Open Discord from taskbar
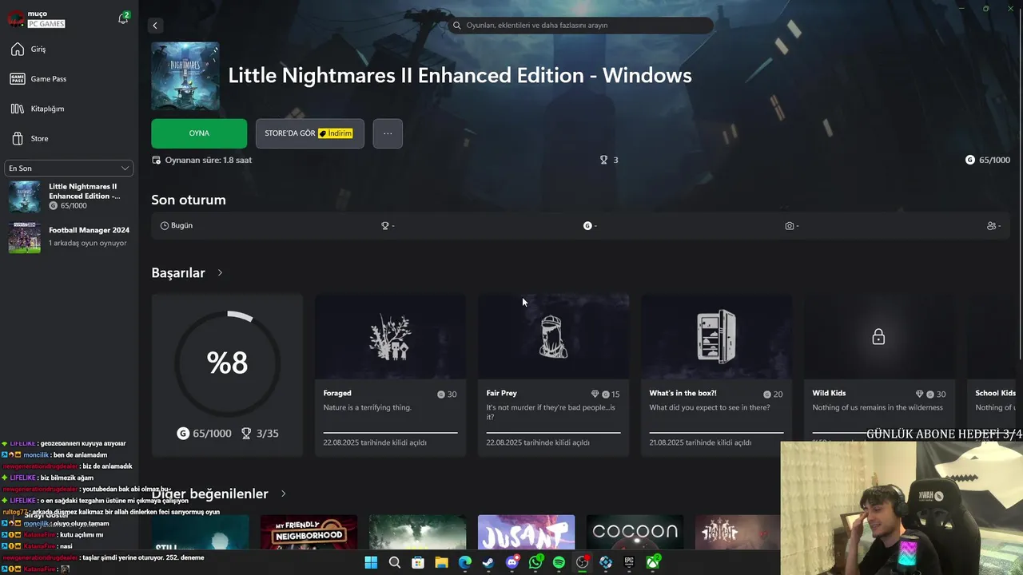 pyautogui.click(x=512, y=563)
